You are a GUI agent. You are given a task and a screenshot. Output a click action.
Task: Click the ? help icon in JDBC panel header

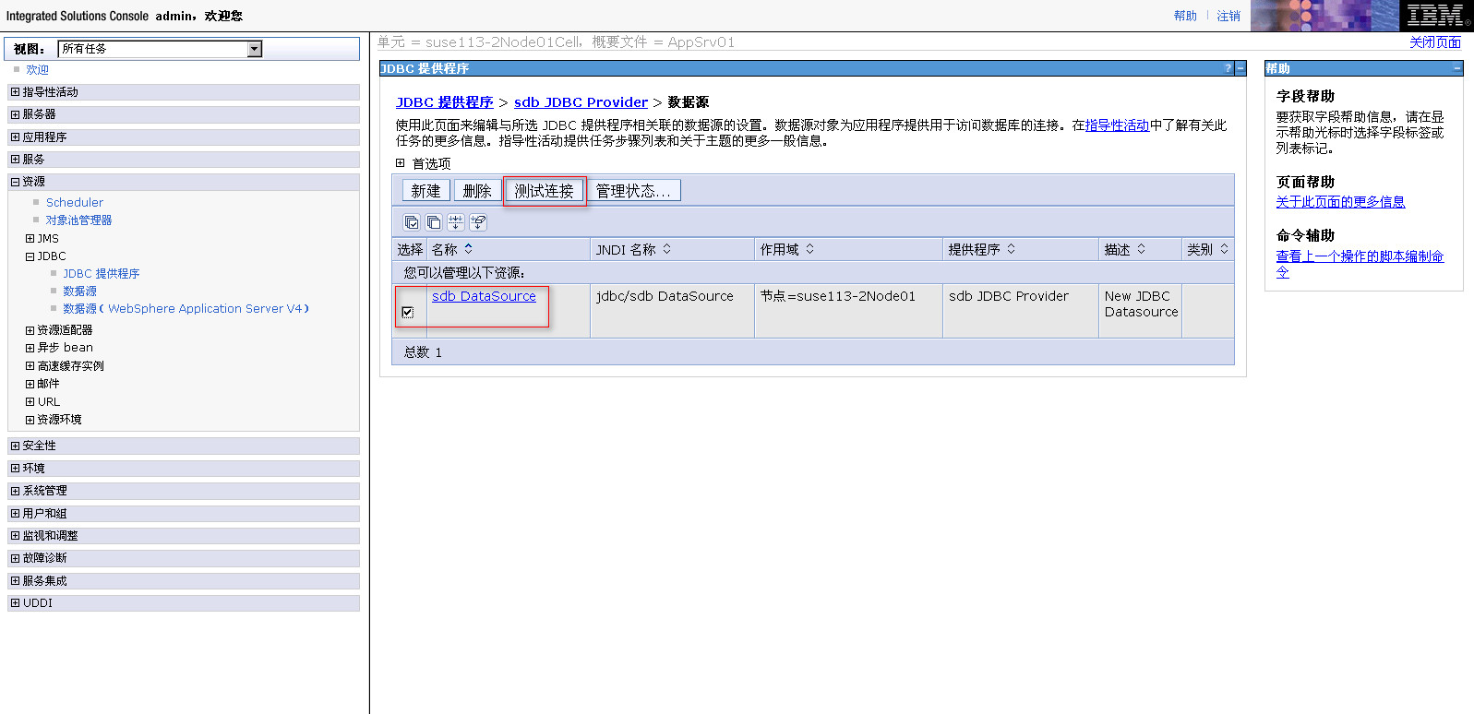click(1228, 68)
